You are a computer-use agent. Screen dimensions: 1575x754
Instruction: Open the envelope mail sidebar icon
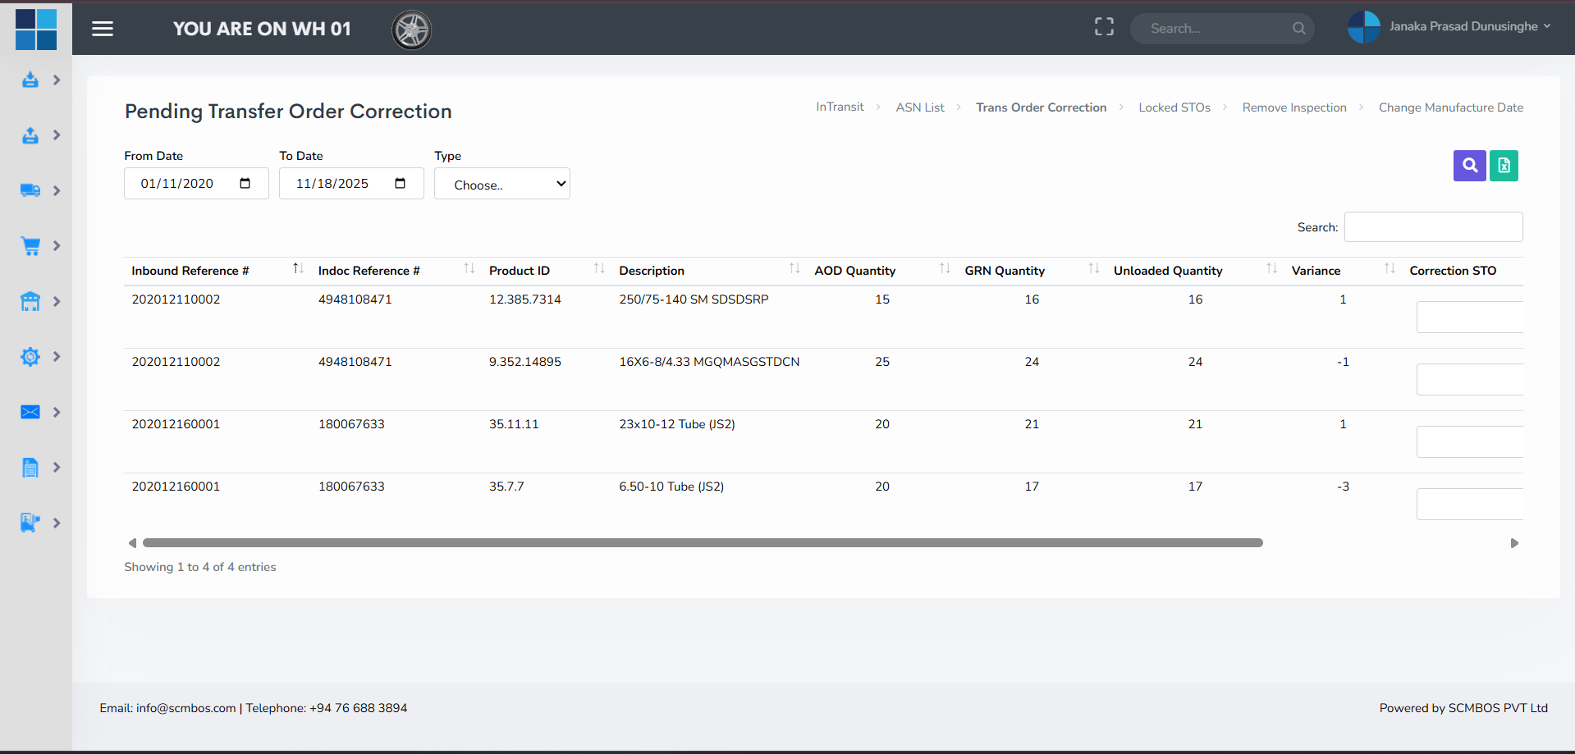click(x=30, y=412)
